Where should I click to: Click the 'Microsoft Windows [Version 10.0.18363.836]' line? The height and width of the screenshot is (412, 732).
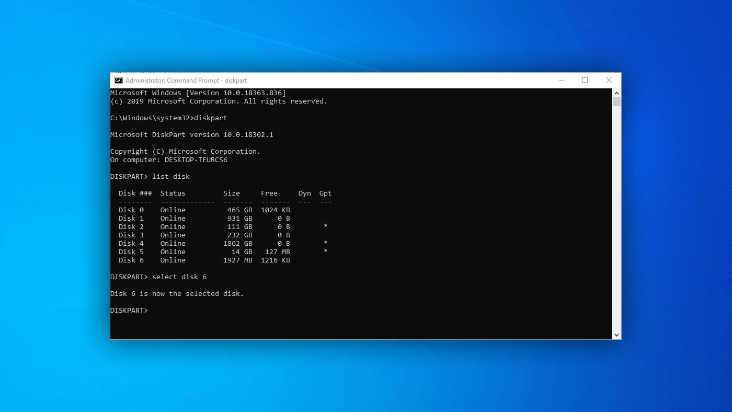[198, 93]
